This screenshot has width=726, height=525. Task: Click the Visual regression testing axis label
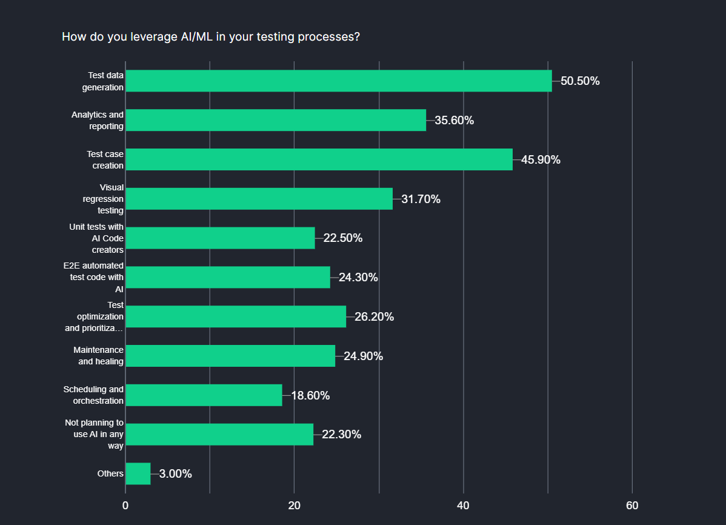click(x=103, y=199)
